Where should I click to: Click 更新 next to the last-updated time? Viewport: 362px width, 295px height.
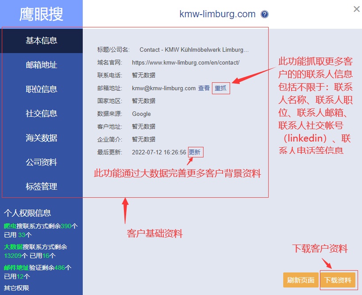click(x=195, y=152)
